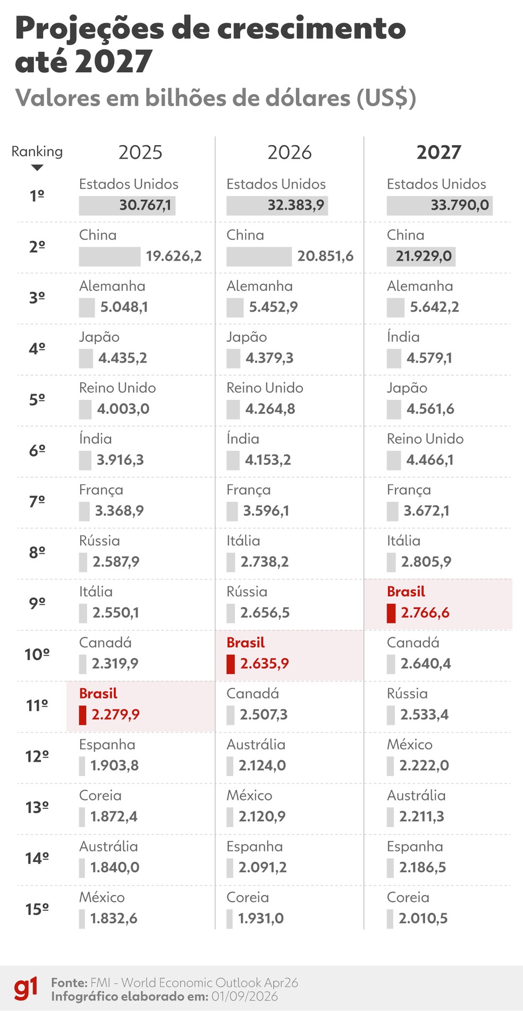Viewport: 523px width, 1011px height.
Task: Click México 2025 value 1.832,6
Action: click(x=114, y=919)
